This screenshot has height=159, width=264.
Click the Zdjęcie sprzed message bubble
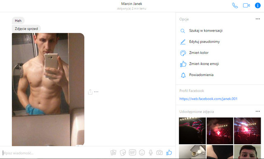pos(26,29)
